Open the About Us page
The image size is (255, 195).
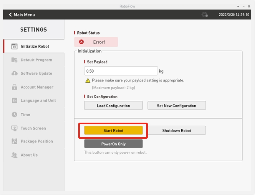34,155
